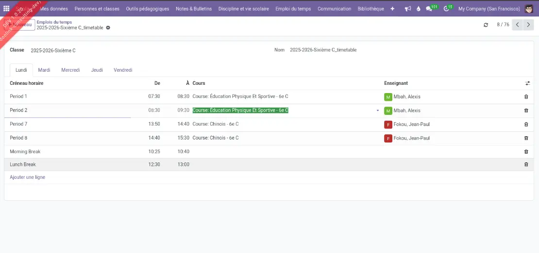
Task: Open the gear actions menu beside timetable name
Action: [x=108, y=28]
